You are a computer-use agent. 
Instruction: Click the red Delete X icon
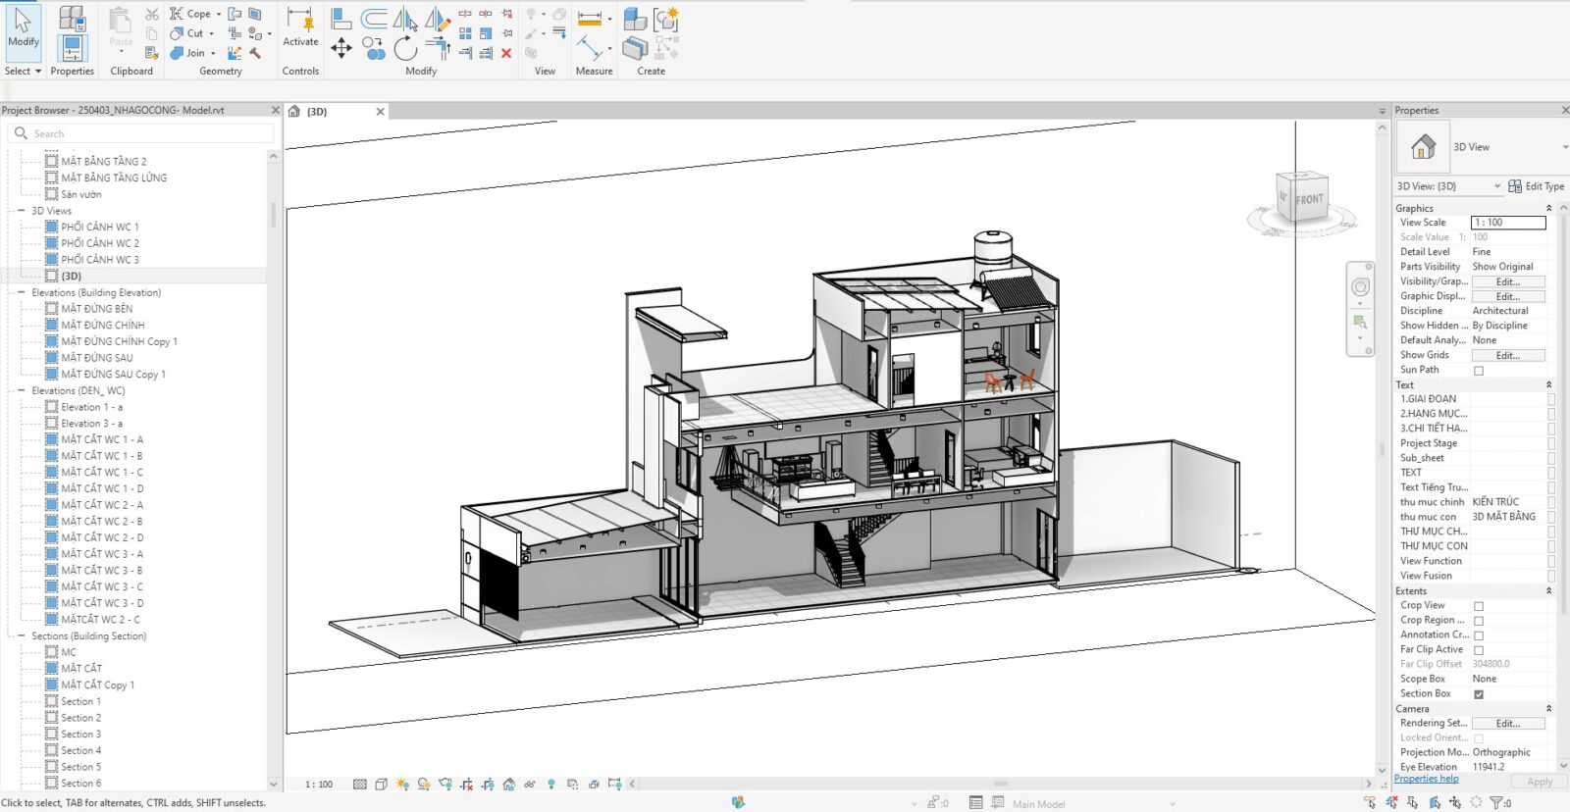(506, 53)
